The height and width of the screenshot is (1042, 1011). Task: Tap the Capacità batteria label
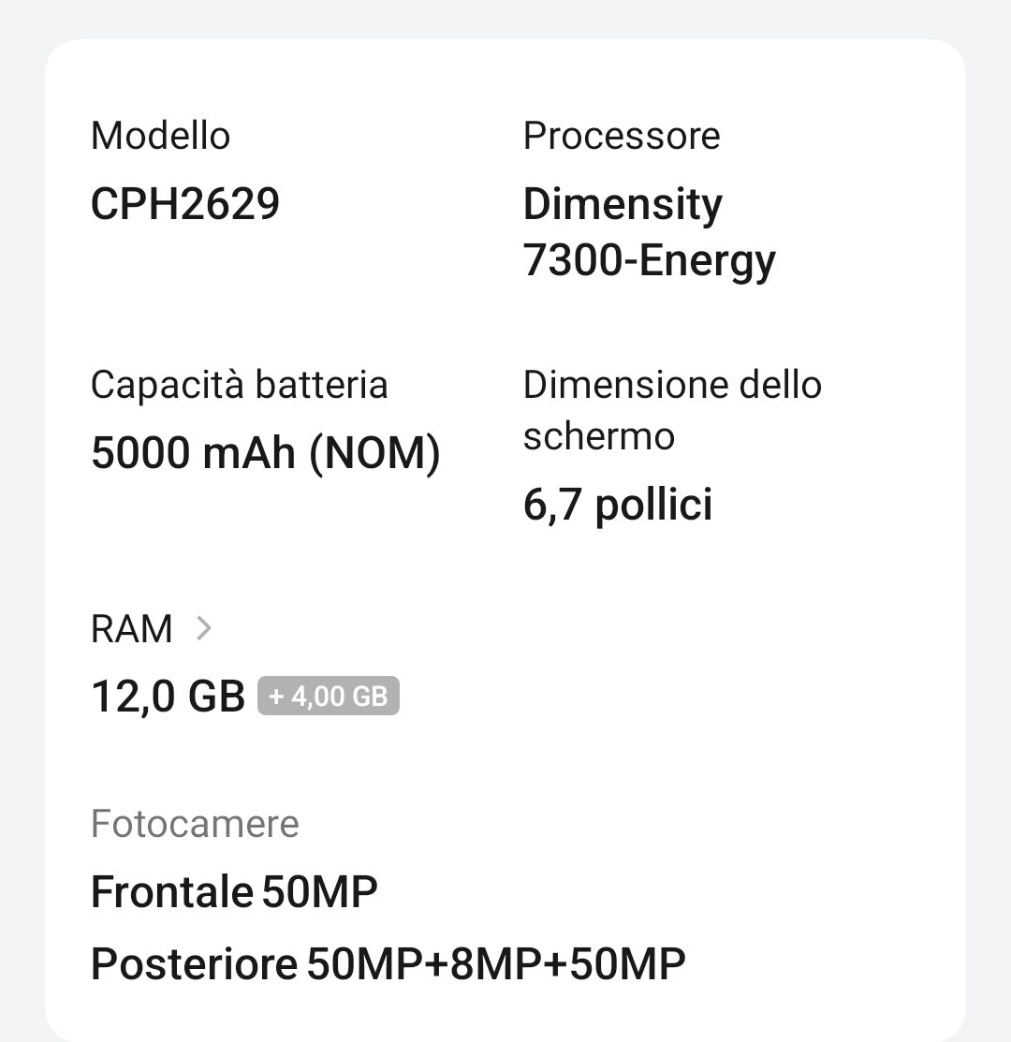pos(239,385)
